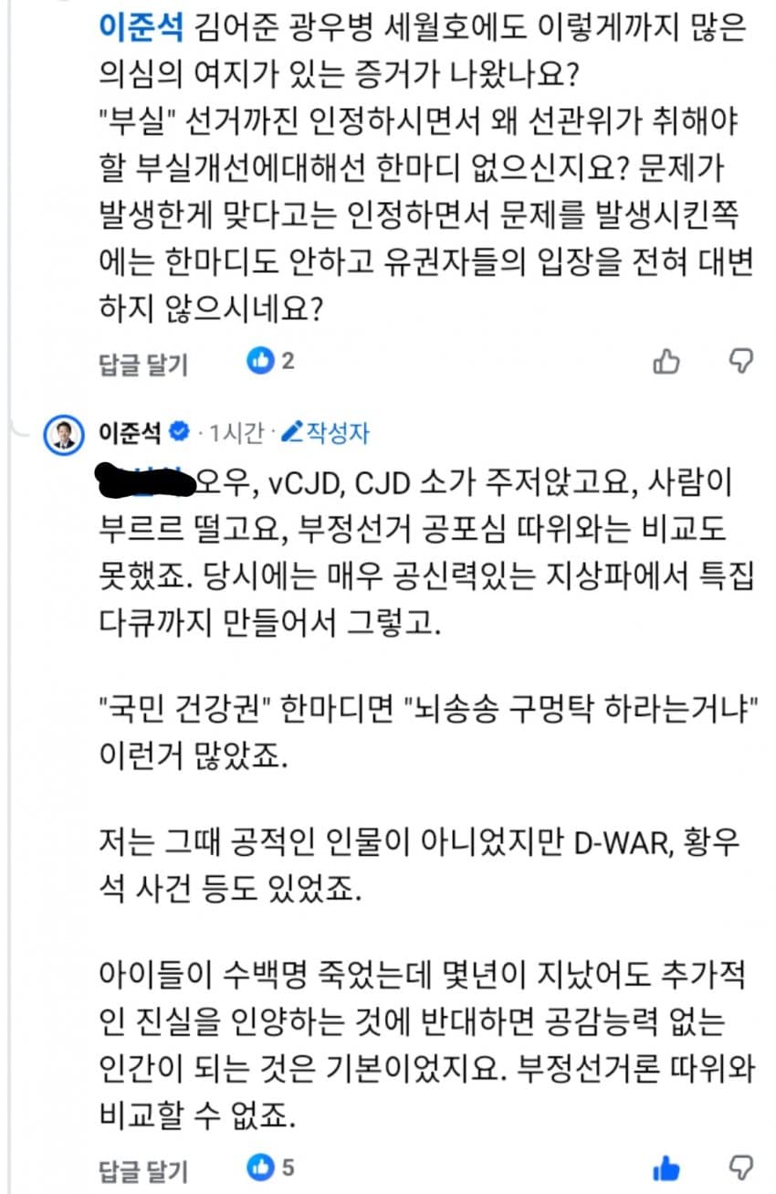776x1194 pixels.
Task: Click the blacked-out mentioned name in reply
Action: click(145, 480)
